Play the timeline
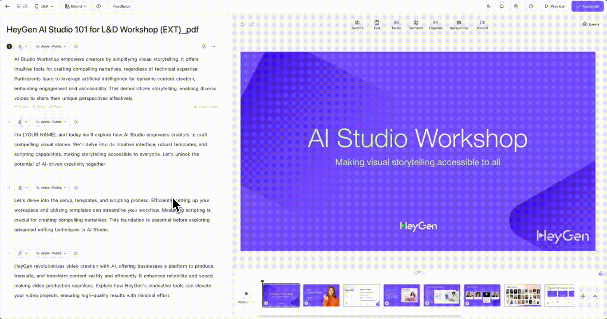Screen dimensions: 607x319 point(247,293)
